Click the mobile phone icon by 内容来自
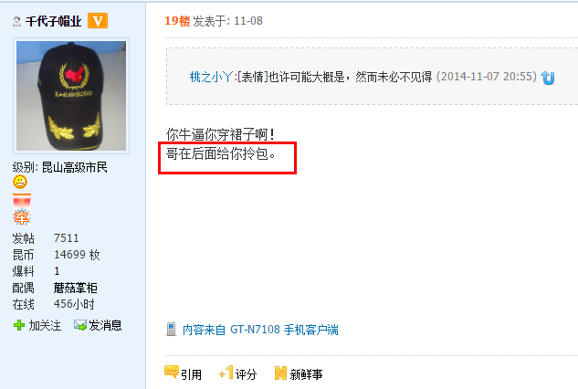 point(171,330)
